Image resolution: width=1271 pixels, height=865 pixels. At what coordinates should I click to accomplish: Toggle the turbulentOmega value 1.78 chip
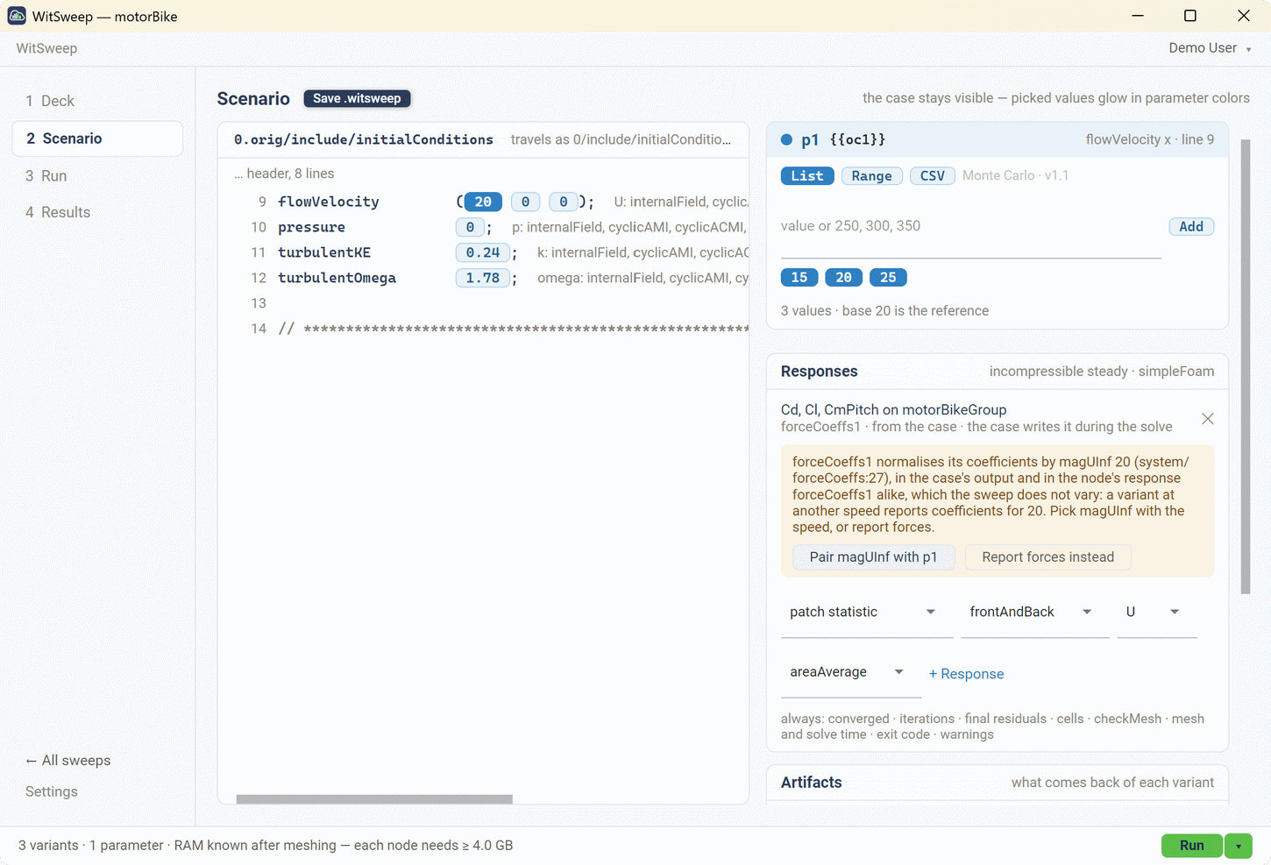[483, 278]
